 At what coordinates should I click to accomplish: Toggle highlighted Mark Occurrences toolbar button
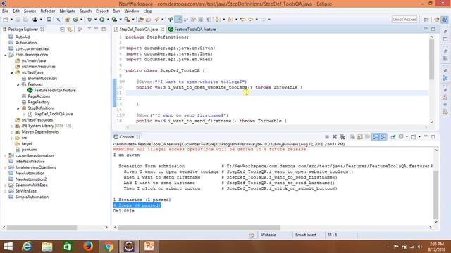point(178,20)
